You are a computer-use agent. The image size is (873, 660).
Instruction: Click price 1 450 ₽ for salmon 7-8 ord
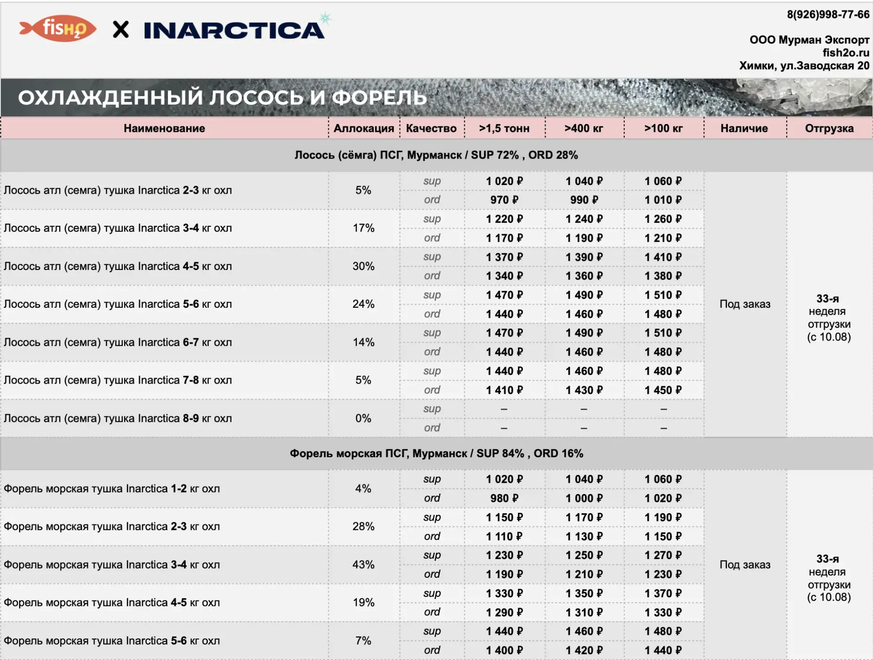[663, 390]
